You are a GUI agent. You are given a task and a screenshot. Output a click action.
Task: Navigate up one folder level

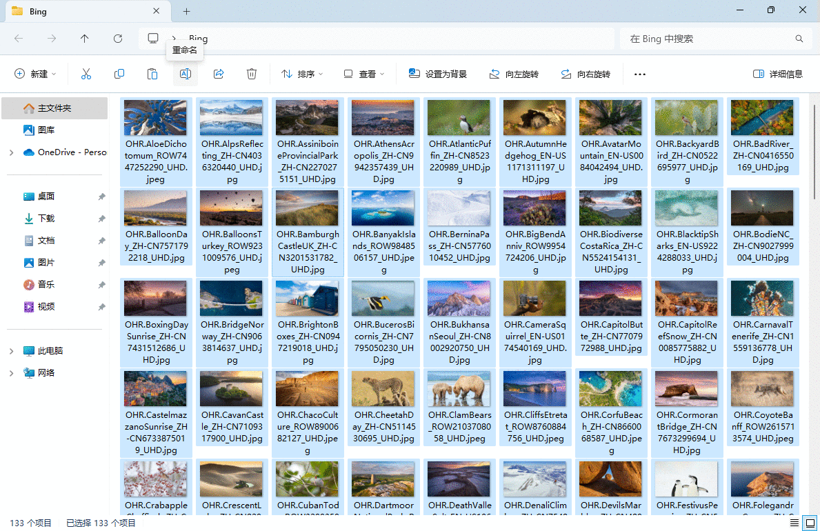(x=85, y=39)
